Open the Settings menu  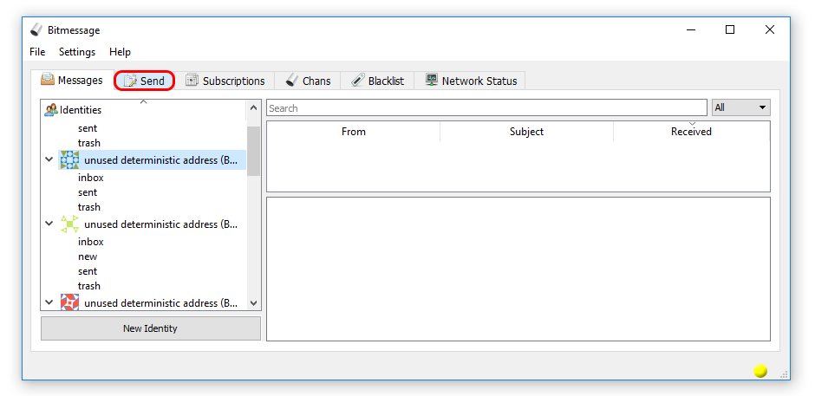[77, 52]
